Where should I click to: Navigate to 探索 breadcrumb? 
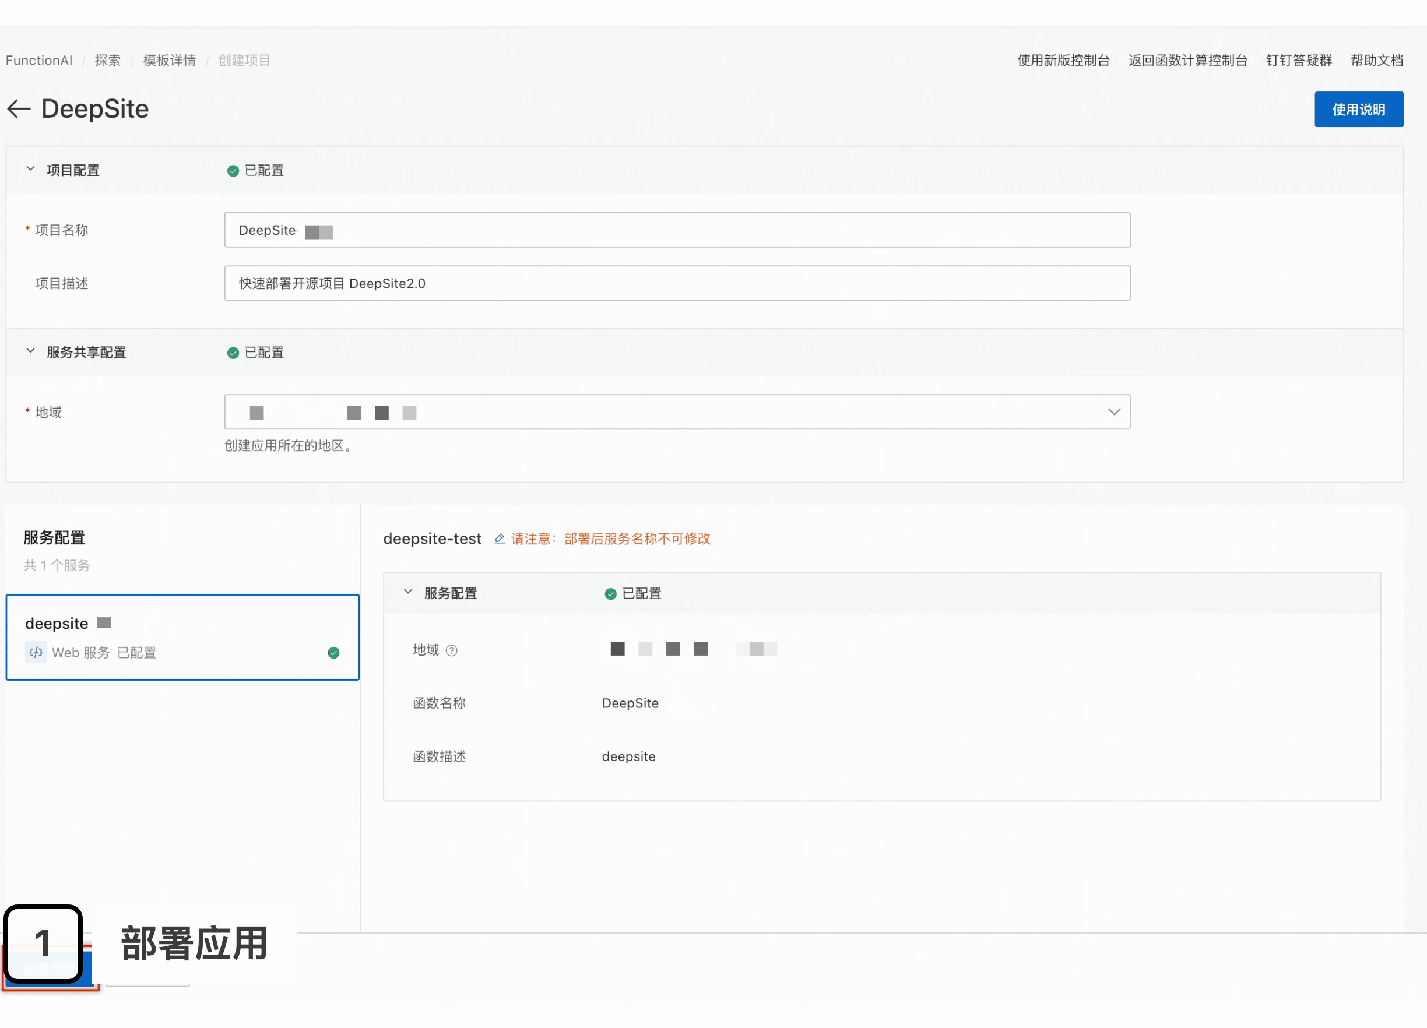[x=108, y=61]
